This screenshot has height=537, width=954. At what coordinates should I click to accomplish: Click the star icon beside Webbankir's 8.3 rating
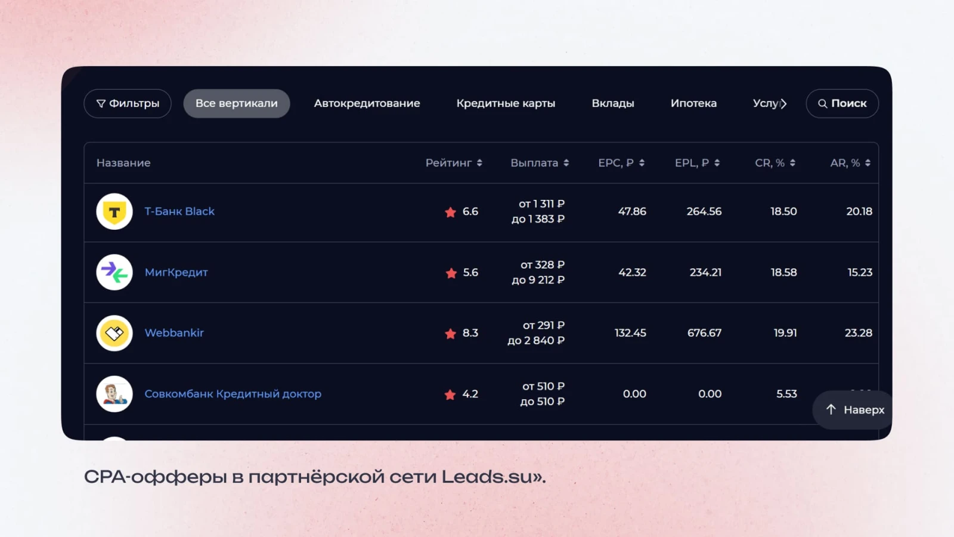(x=451, y=334)
